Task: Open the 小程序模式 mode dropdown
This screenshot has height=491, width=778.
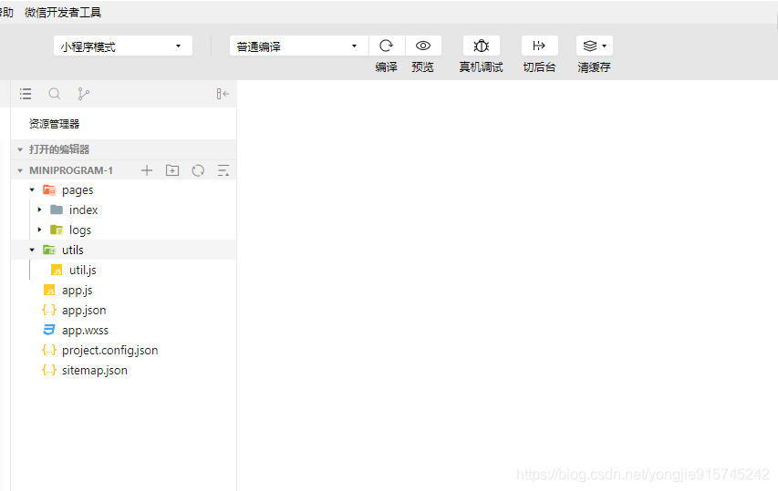Action: 122,46
